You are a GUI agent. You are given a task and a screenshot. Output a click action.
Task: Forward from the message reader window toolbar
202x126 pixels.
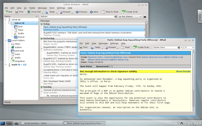(x=110, y=47)
